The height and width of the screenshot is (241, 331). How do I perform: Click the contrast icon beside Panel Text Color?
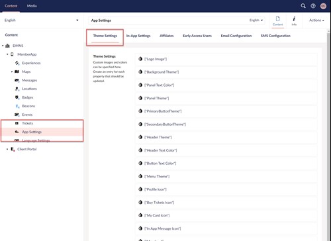click(140, 85)
